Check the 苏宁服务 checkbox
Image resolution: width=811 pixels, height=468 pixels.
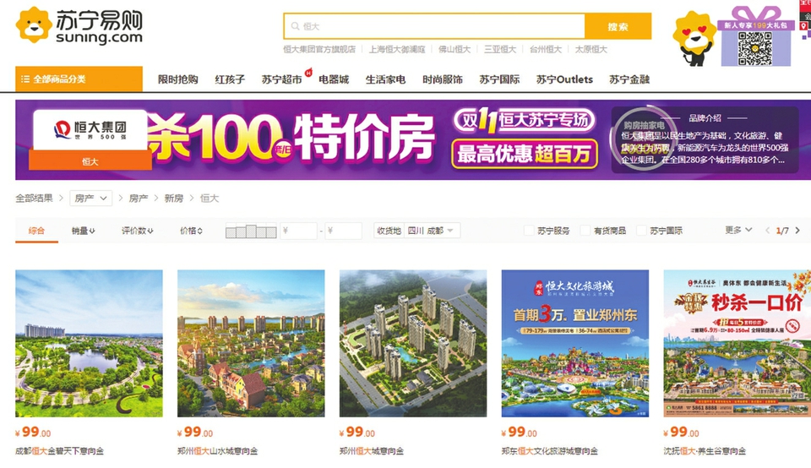(x=529, y=231)
